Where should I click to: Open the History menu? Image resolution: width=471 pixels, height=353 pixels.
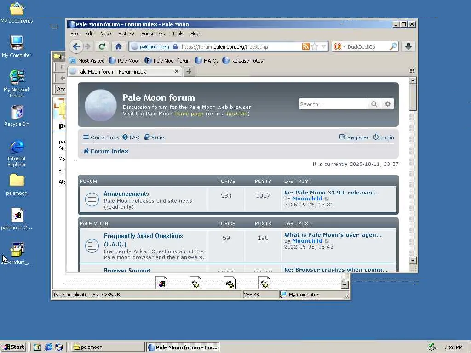point(126,34)
